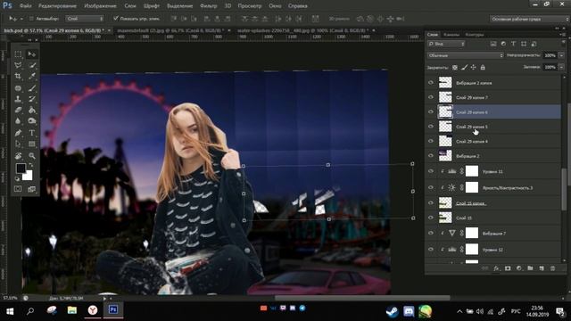Select the Rectangular Marquee tool
The width and height of the screenshot is (571, 321).
pos(18,54)
